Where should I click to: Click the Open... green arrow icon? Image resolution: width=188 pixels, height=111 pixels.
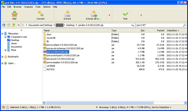(6, 63)
